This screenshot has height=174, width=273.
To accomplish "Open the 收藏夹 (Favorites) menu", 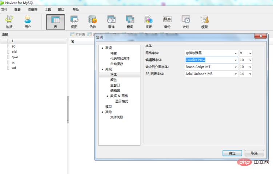I will coord(33,9).
